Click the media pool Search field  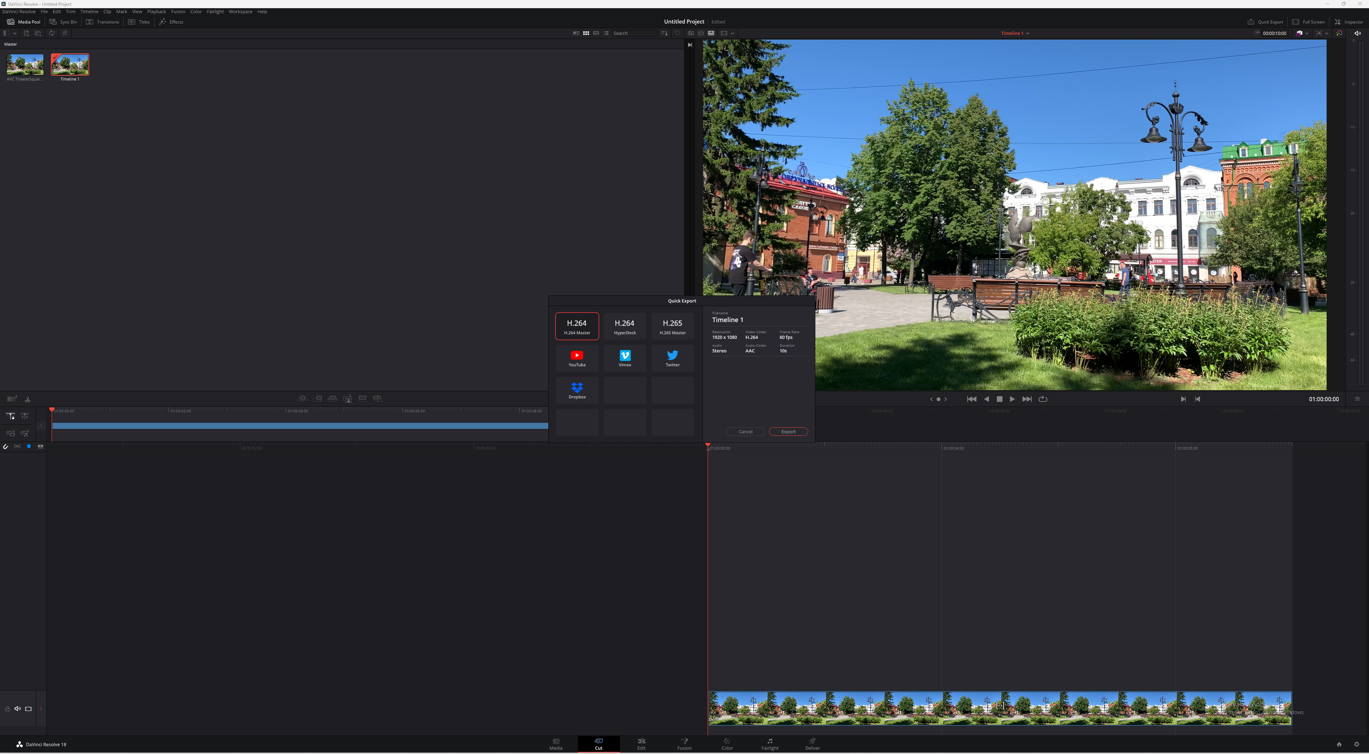click(x=635, y=33)
